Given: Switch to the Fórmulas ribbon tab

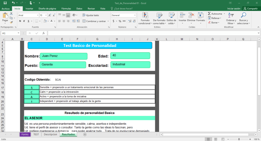Looking at the screenshot, I should tap(66, 8).
